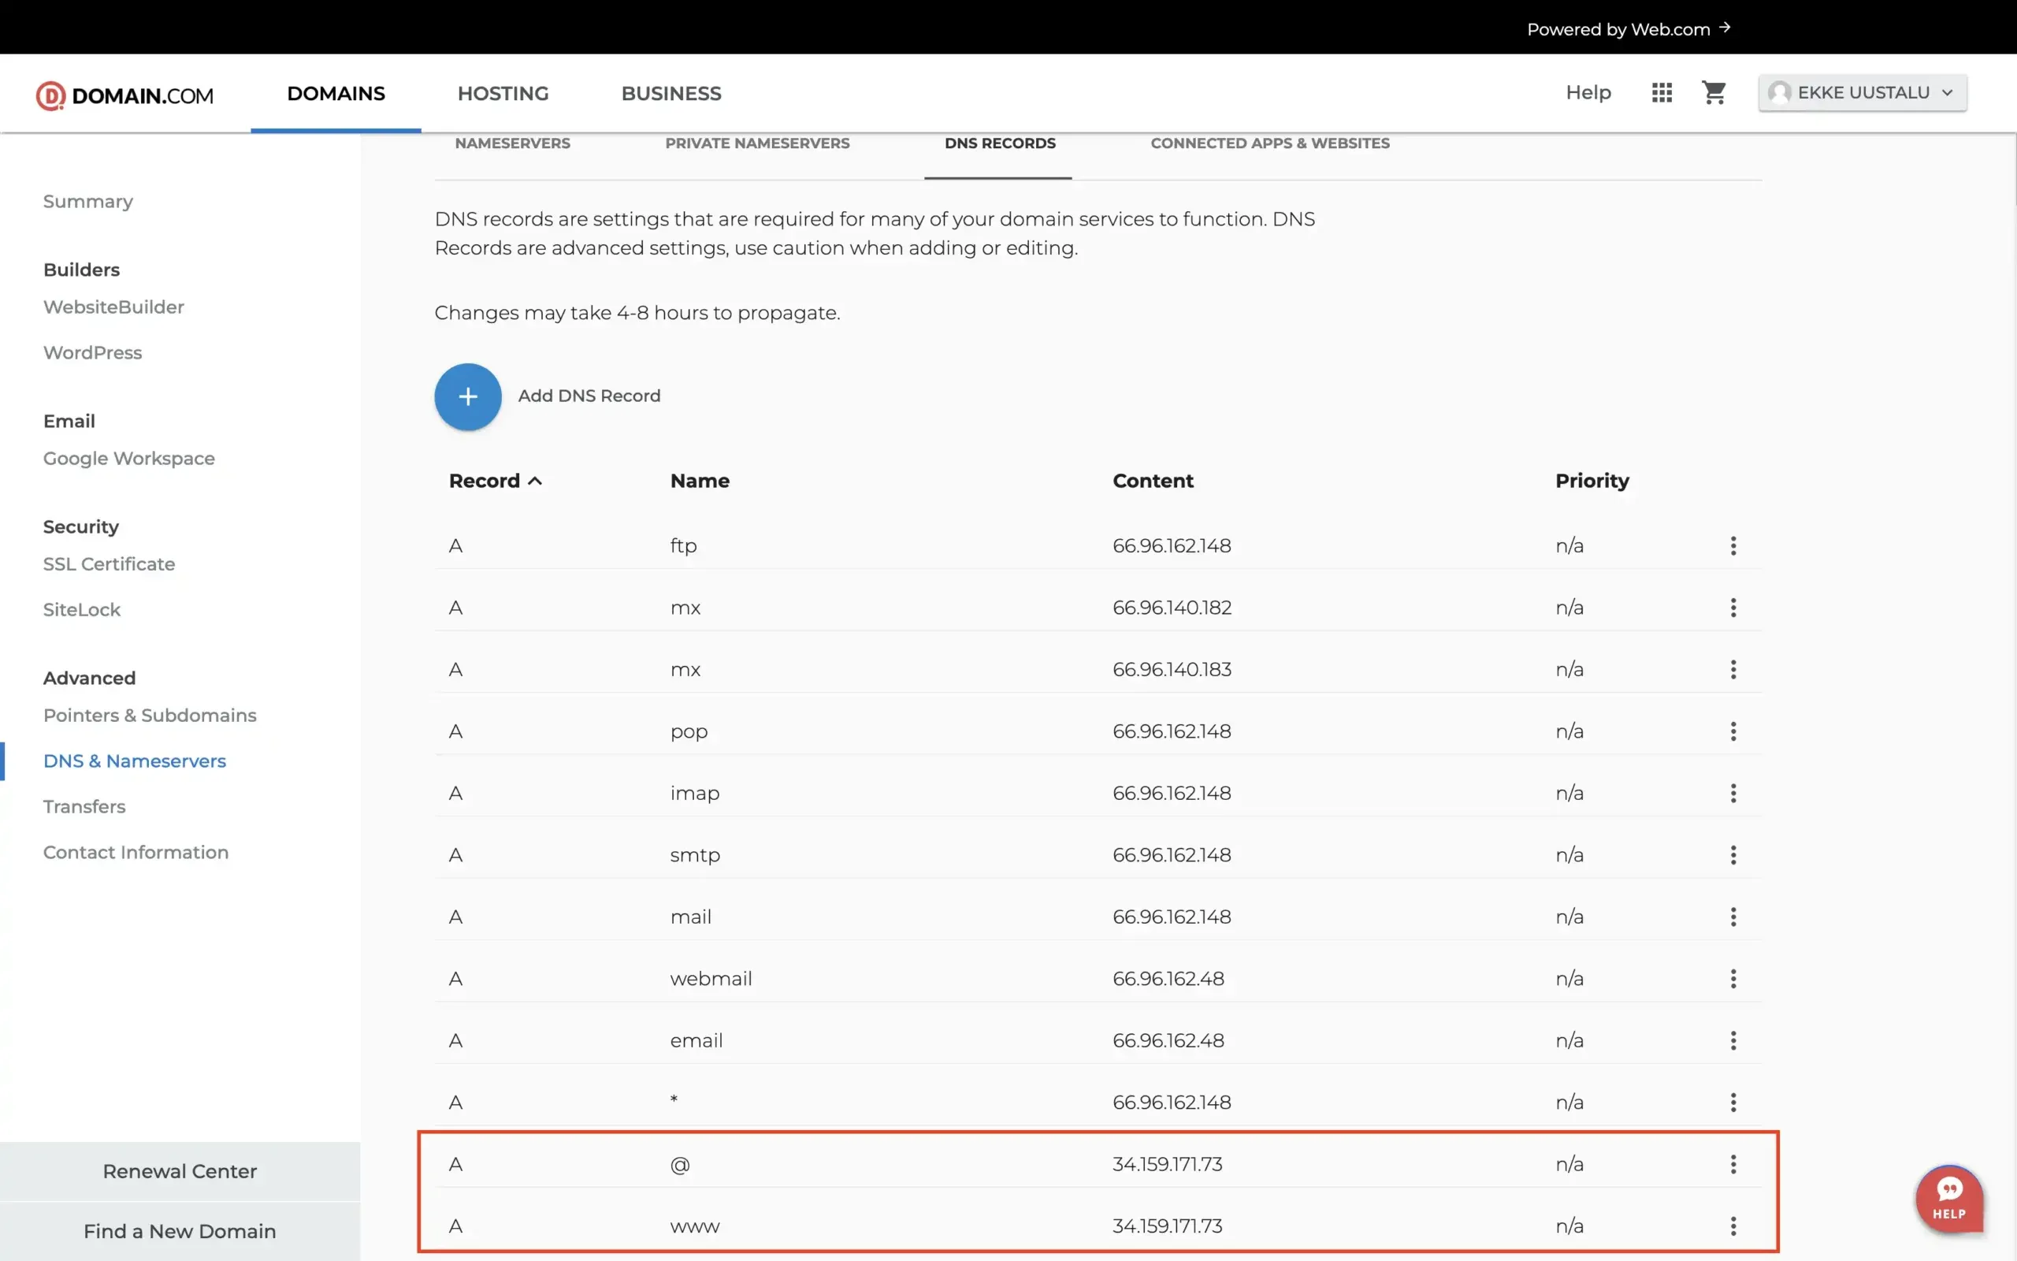The width and height of the screenshot is (2017, 1261).
Task: Open the BUSINESS menu
Action: 670,94
